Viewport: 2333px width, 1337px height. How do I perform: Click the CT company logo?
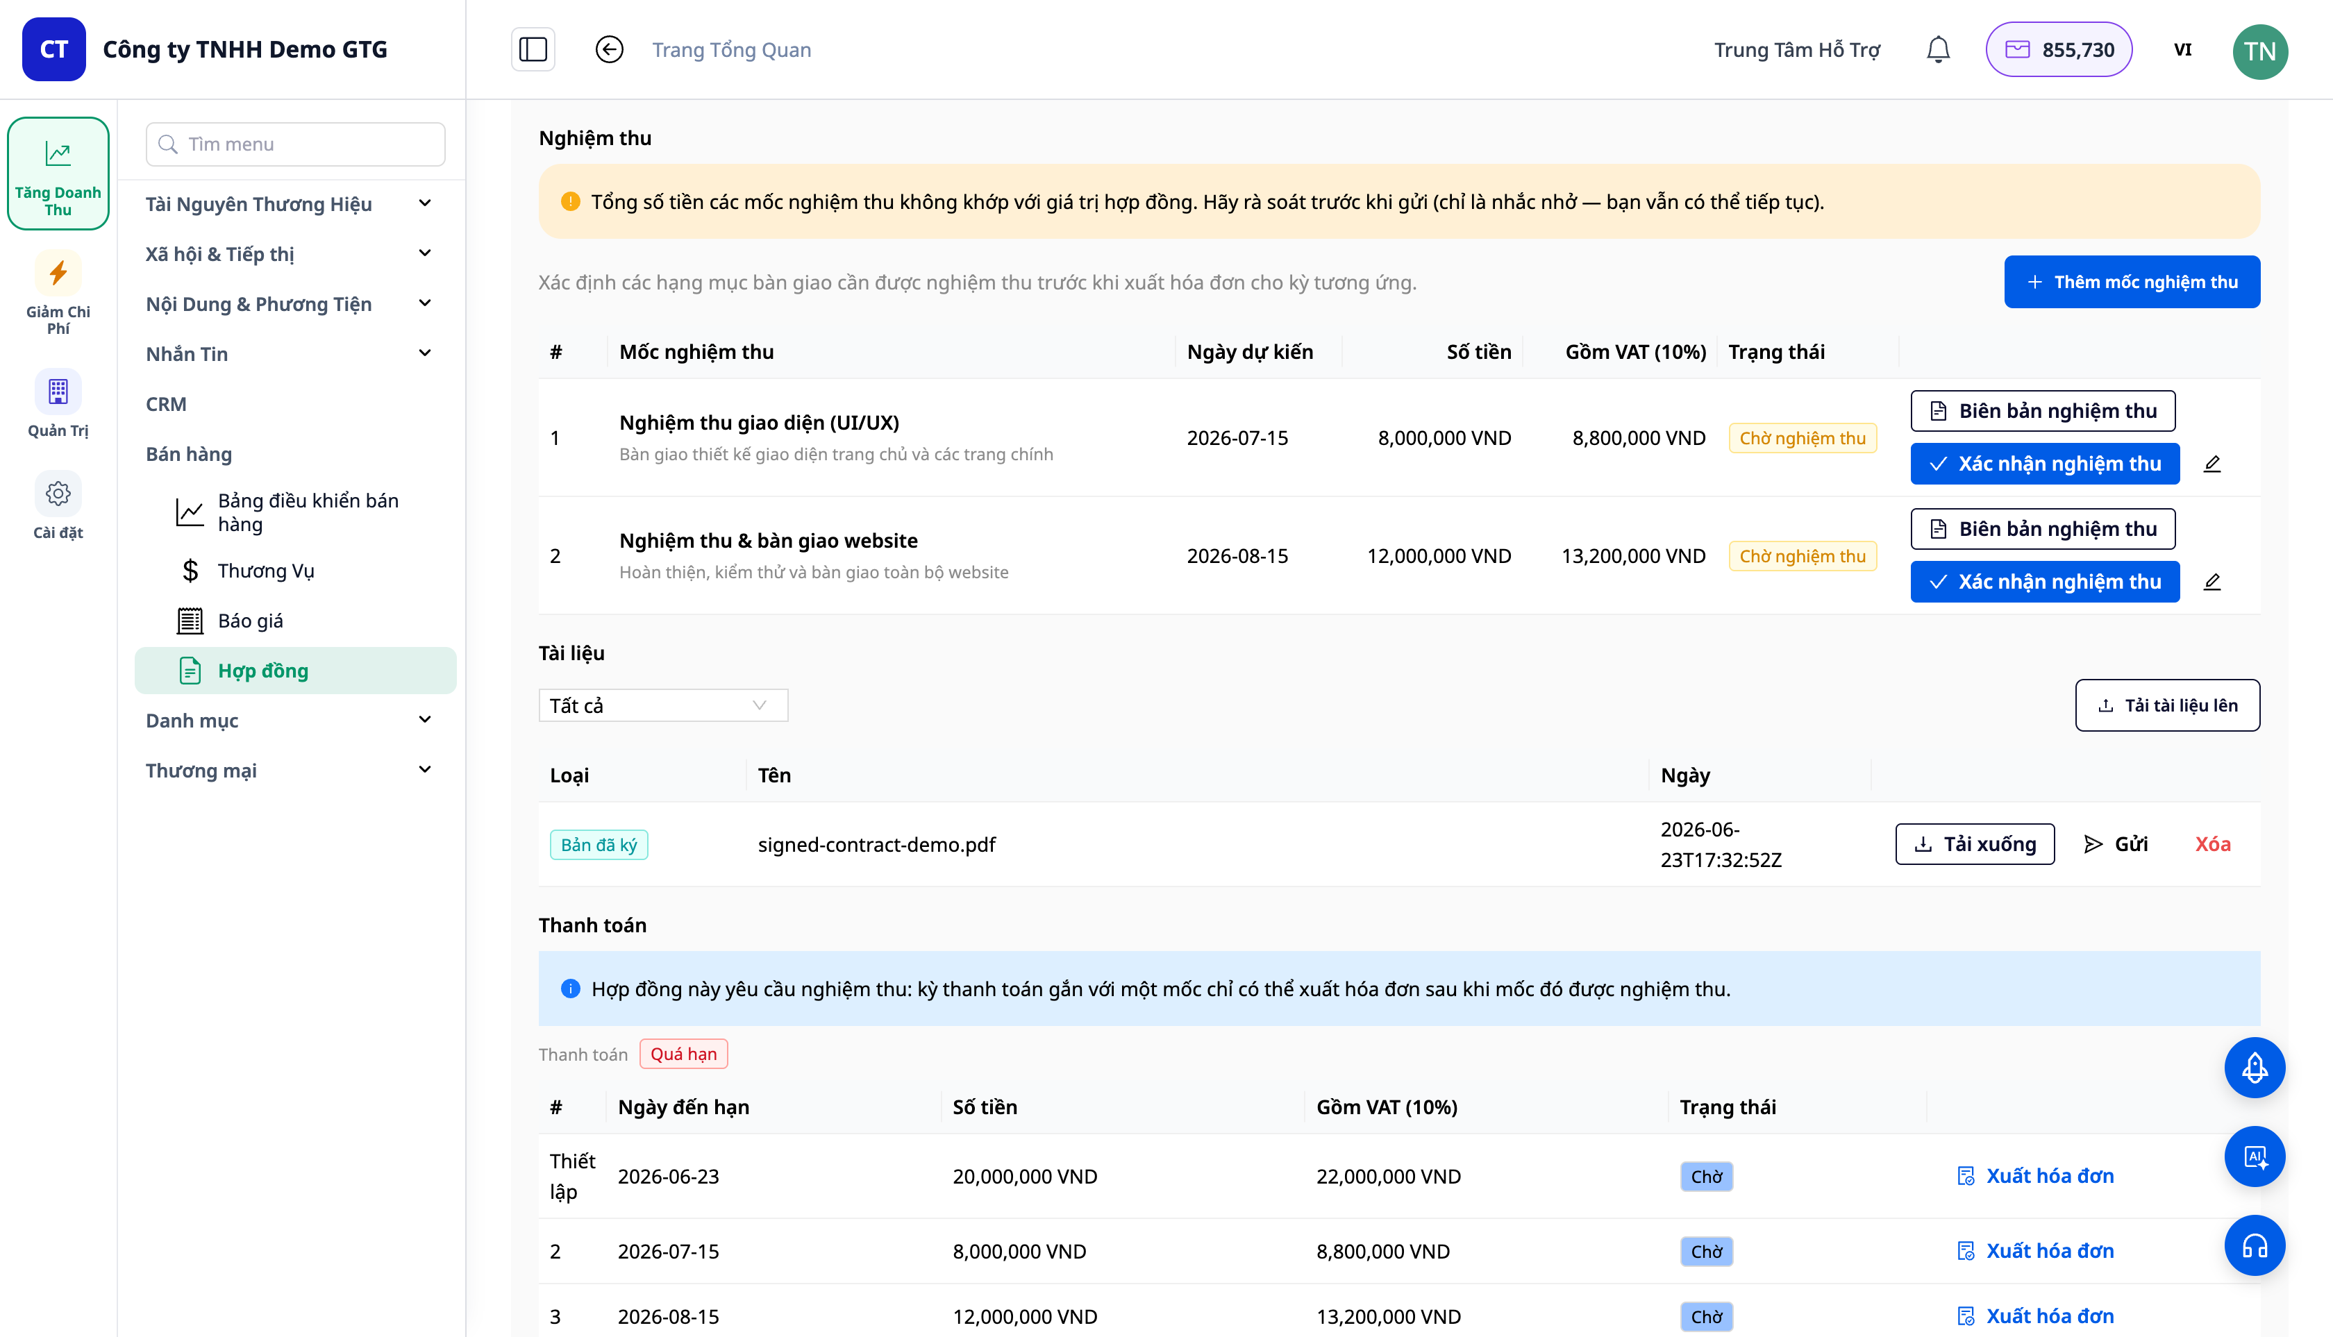click(54, 49)
